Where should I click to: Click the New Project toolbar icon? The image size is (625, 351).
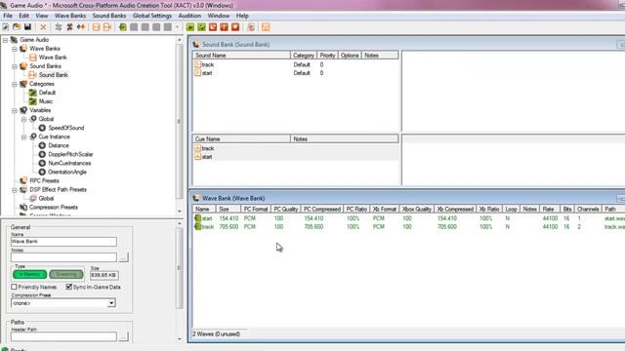[x=6, y=27]
